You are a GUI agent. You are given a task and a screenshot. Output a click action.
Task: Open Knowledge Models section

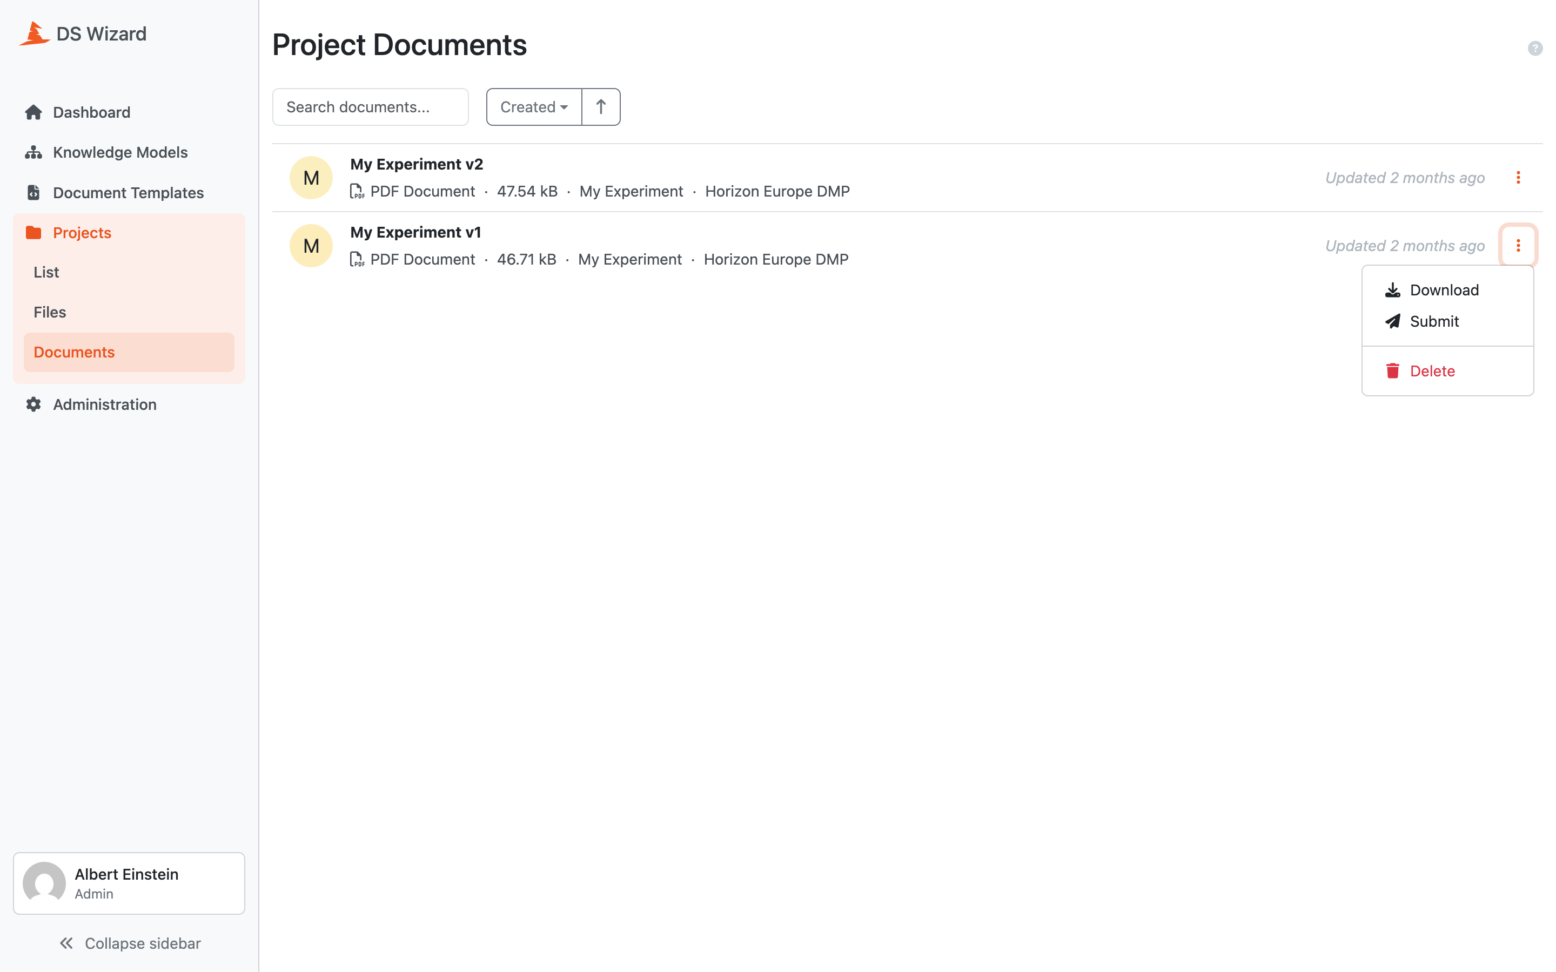129,152
